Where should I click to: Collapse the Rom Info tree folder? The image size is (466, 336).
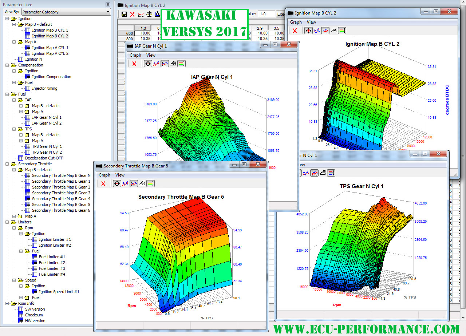coord(7,303)
